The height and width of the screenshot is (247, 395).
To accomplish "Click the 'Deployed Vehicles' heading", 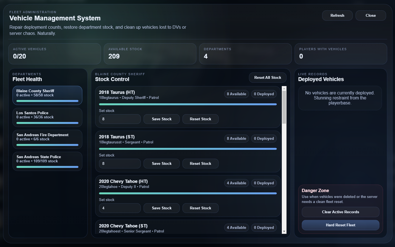I will point(321,79).
